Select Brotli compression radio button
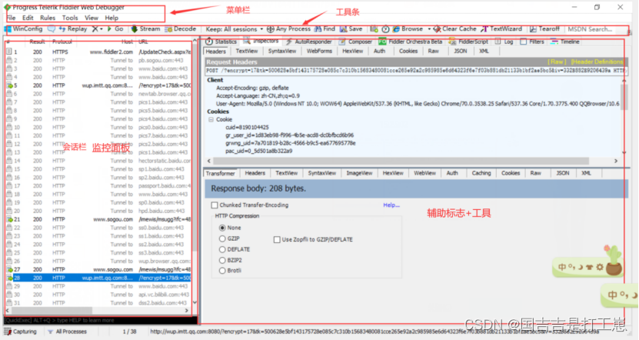Image resolution: width=639 pixels, height=340 pixels. pos(222,271)
